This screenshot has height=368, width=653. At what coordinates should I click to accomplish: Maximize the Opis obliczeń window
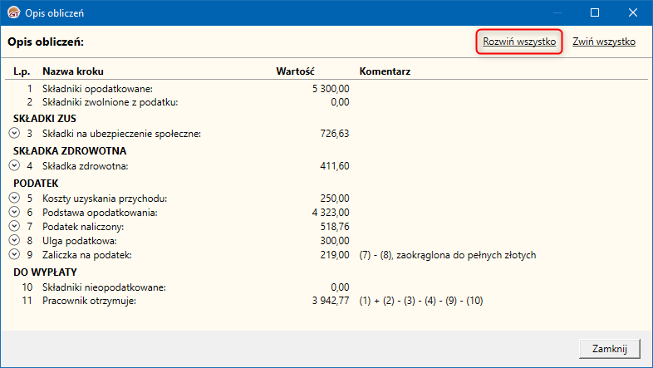coord(595,13)
